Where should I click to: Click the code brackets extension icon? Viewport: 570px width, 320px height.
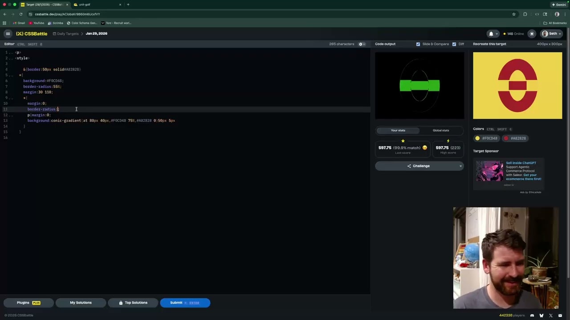tap(537, 14)
